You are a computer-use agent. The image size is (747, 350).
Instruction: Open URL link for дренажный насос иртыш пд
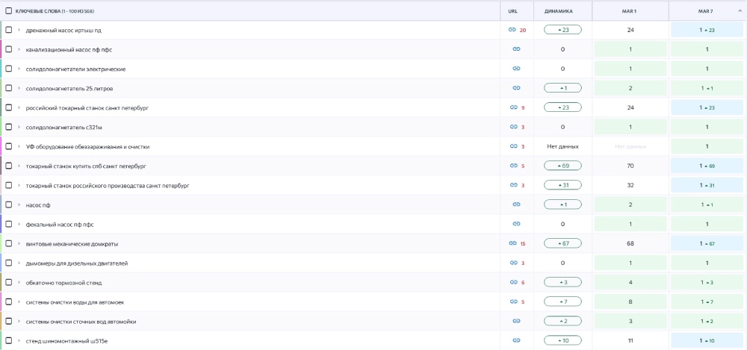(512, 30)
